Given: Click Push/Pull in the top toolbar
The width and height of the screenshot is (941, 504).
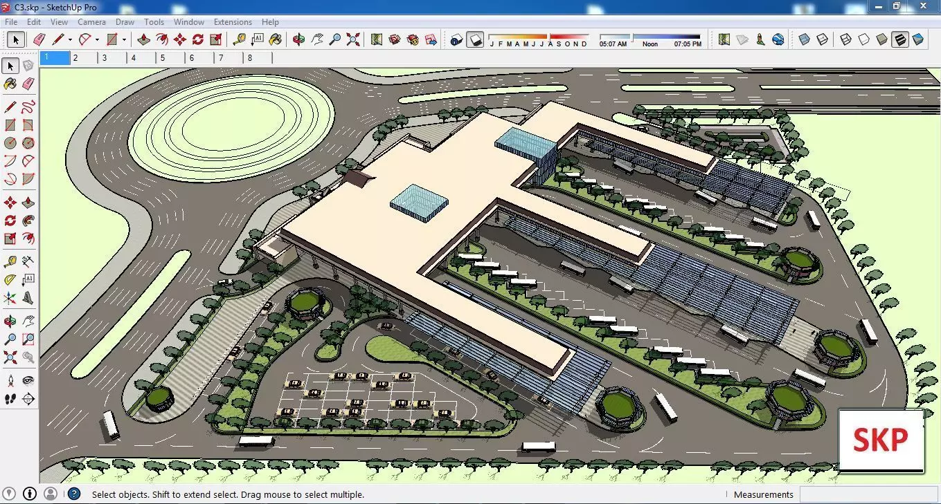Looking at the screenshot, I should (144, 39).
